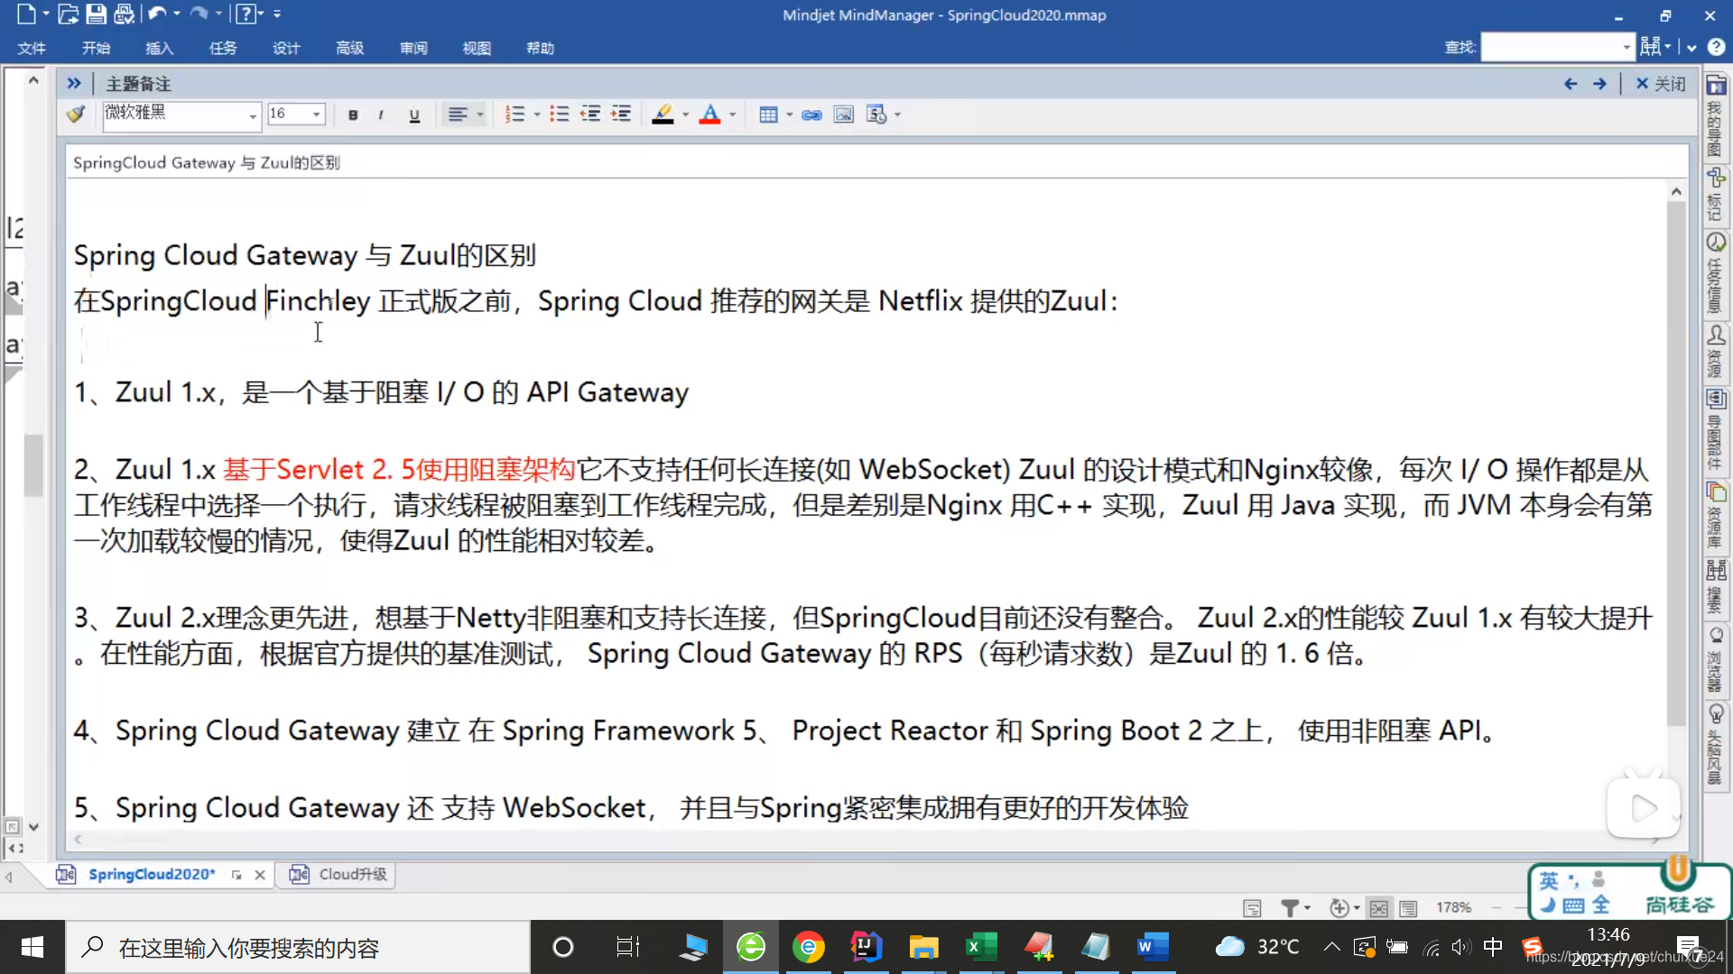
Task: Open the 审阅 ribbon tab
Action: click(x=413, y=48)
